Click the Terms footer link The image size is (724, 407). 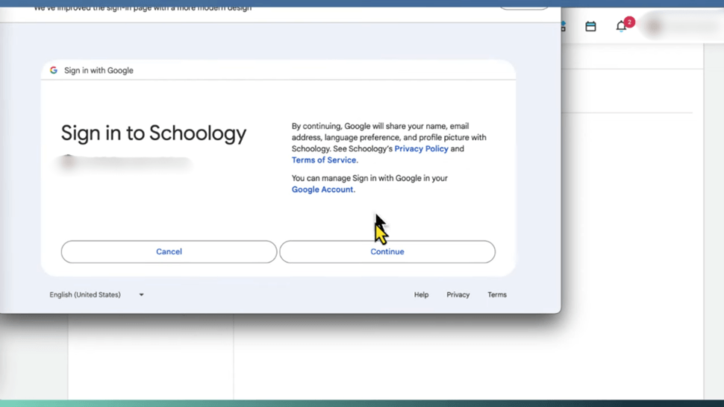497,294
